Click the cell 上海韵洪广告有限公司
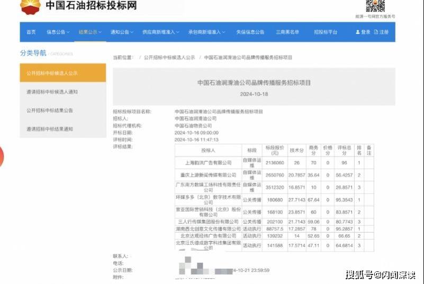The width and height of the screenshot is (424, 284). tap(208, 163)
